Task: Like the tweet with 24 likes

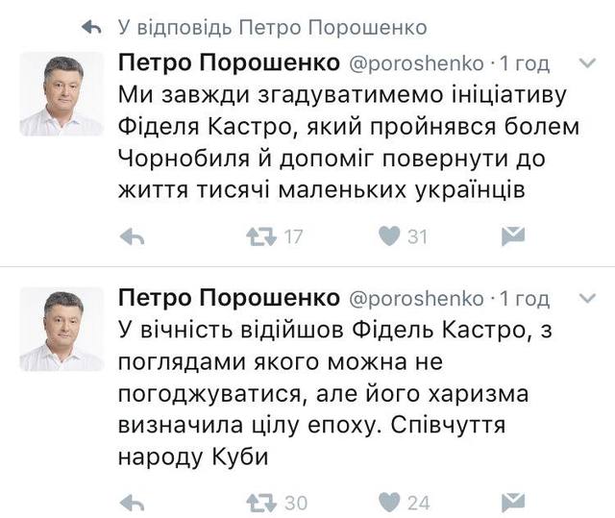Action: tap(388, 502)
